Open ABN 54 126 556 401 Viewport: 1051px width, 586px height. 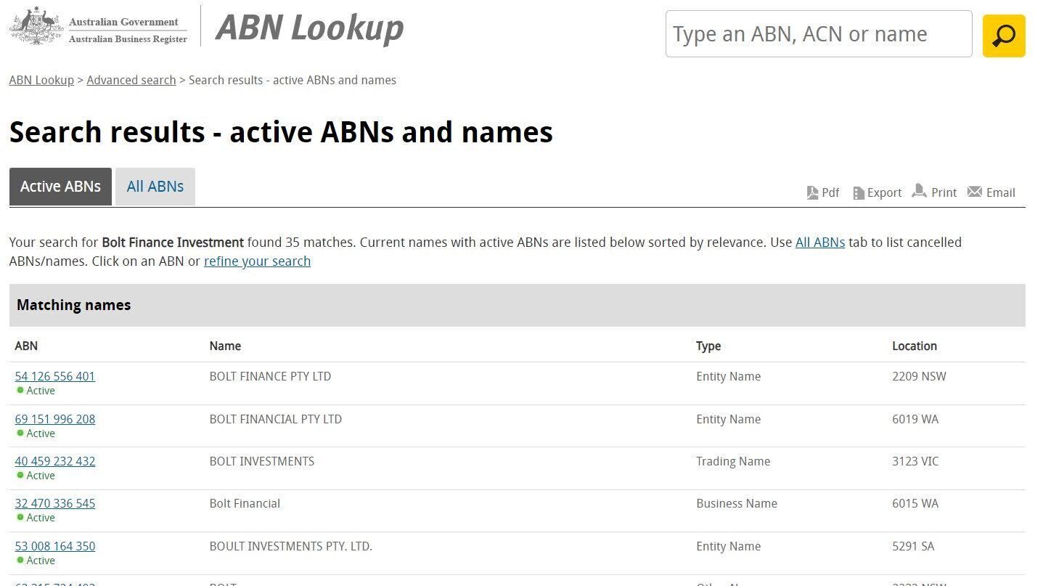55,376
